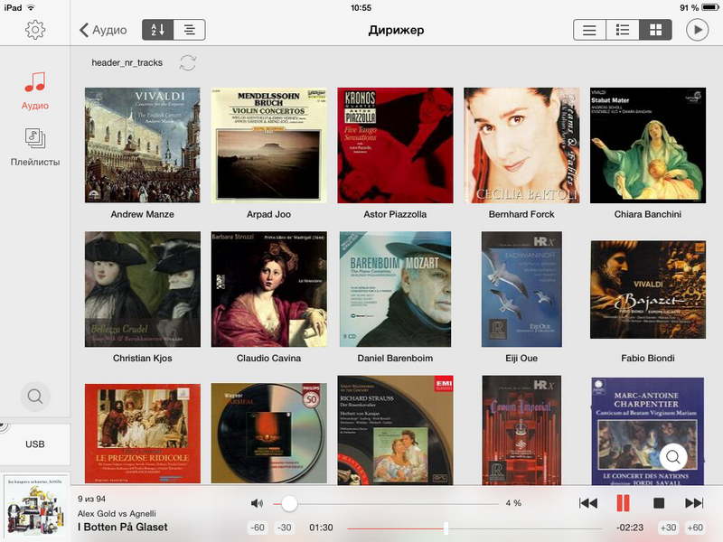Open Andrew Manze Vivaldi album cover
The image size is (723, 542).
point(143,145)
